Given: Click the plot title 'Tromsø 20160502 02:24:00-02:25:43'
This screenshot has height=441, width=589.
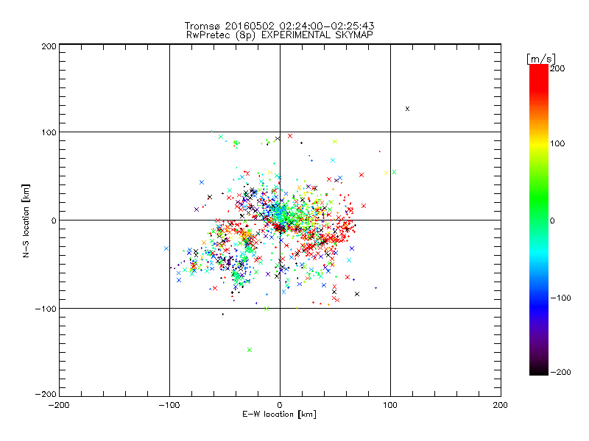Looking at the screenshot, I should click(x=279, y=26).
